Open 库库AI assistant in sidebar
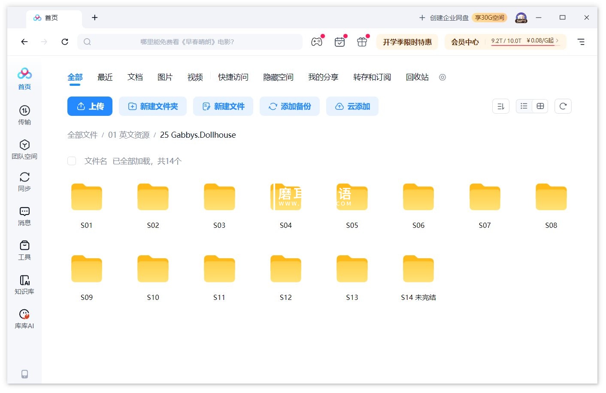606x393 pixels. 24,319
